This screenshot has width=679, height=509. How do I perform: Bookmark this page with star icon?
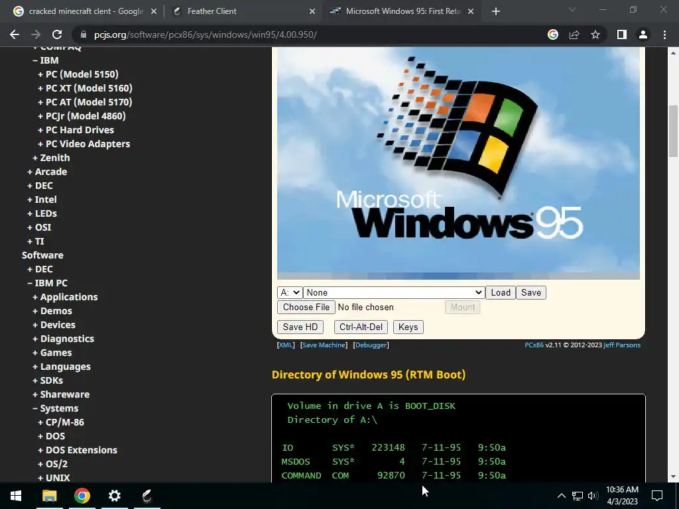(595, 34)
